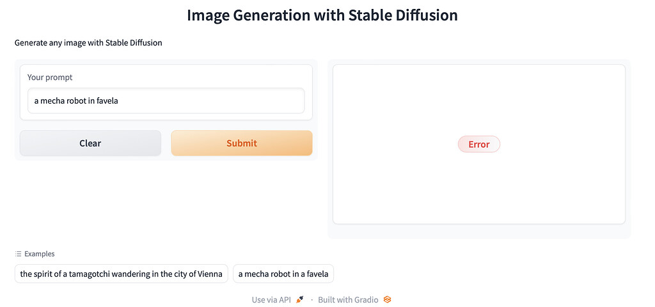Select the tamagotchi in Vienna example
Viewport: 655px width, 307px height.
(x=121, y=274)
